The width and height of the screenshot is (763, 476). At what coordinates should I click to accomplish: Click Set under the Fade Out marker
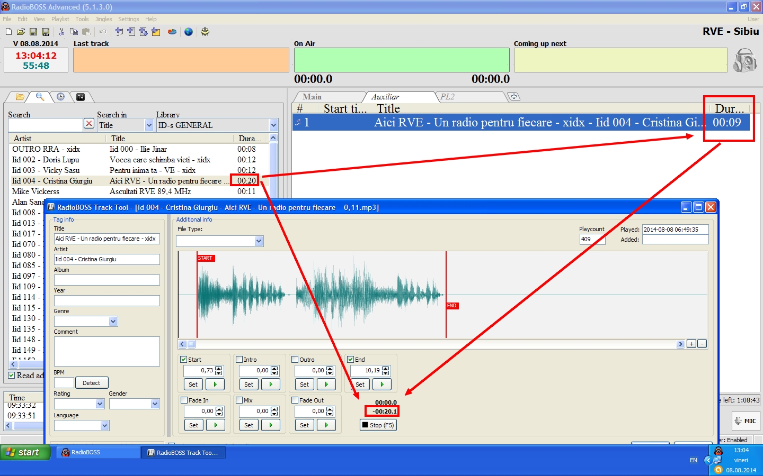(x=304, y=425)
